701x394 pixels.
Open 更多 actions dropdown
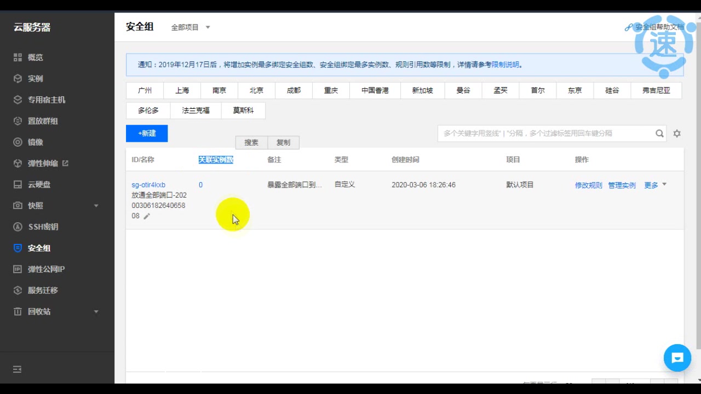[656, 186]
